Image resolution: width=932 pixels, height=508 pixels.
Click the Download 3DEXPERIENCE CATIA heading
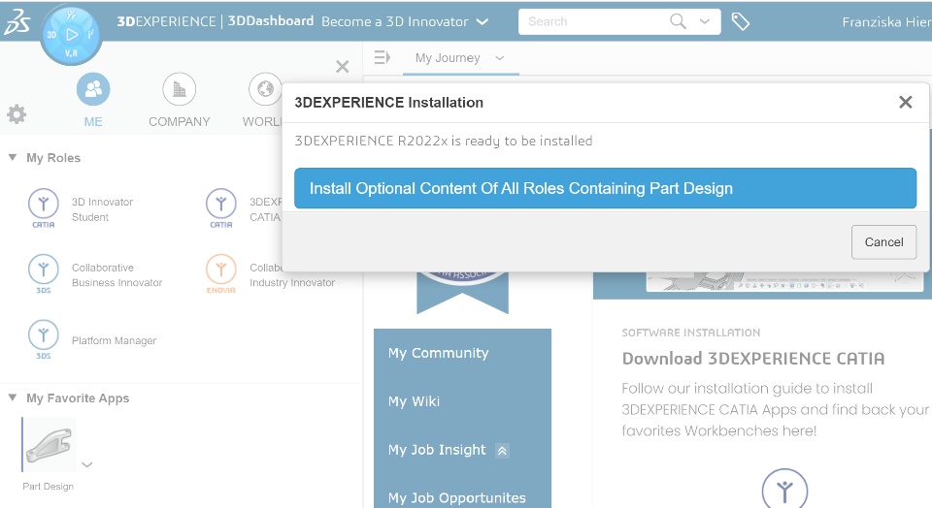[x=753, y=359]
